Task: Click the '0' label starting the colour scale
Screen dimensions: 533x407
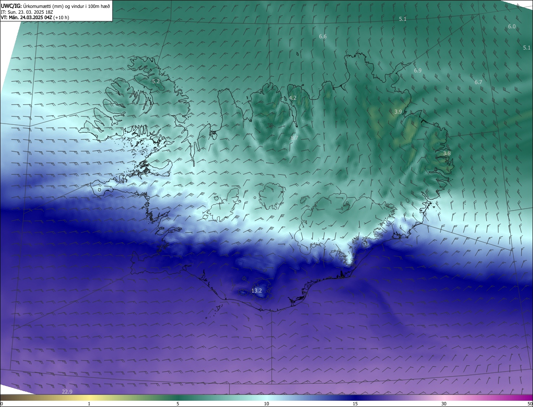Action: click(2, 404)
